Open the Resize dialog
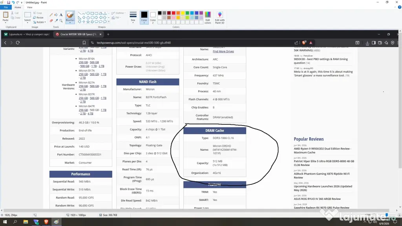 38,17
